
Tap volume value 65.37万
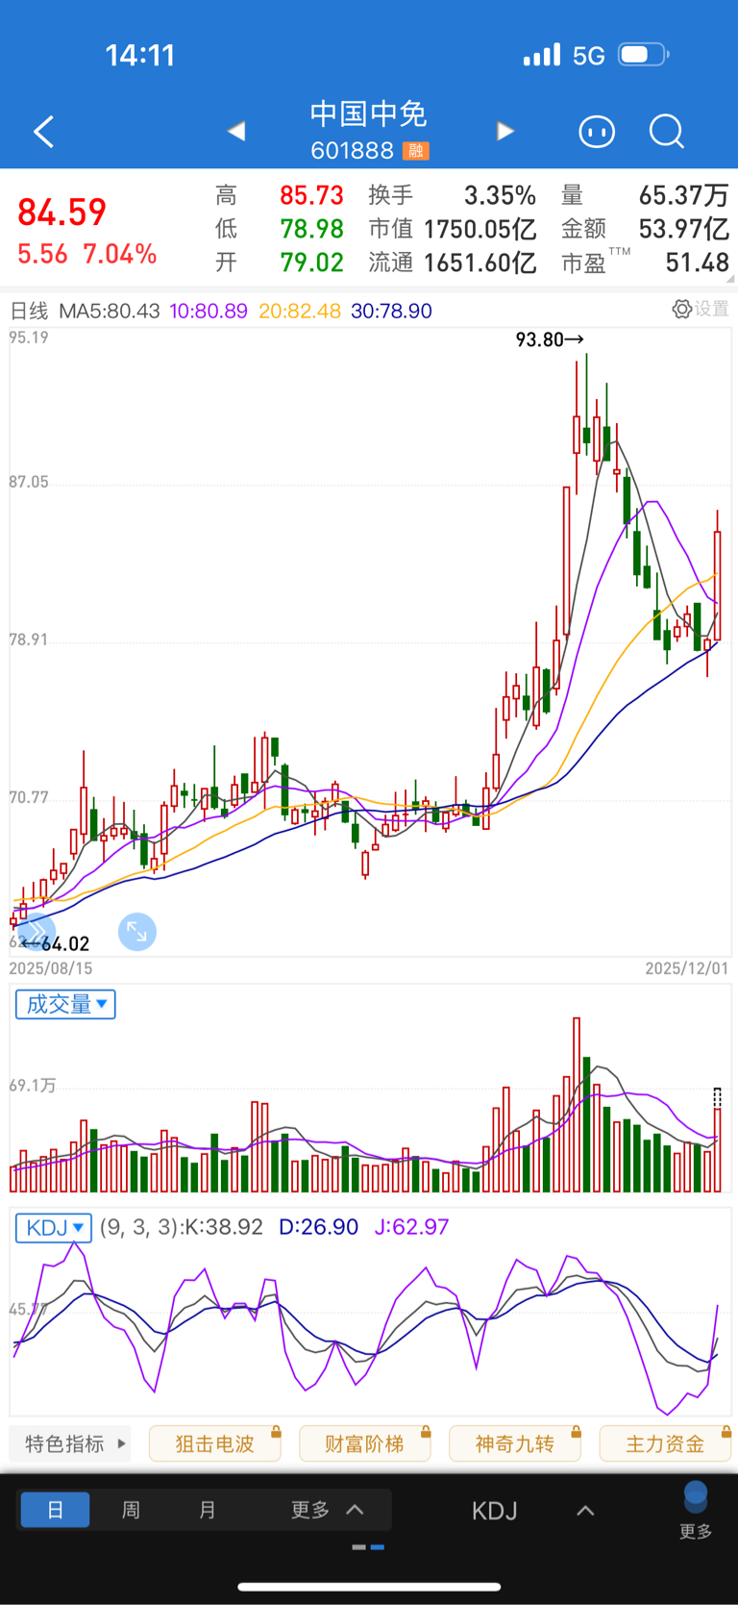click(684, 195)
